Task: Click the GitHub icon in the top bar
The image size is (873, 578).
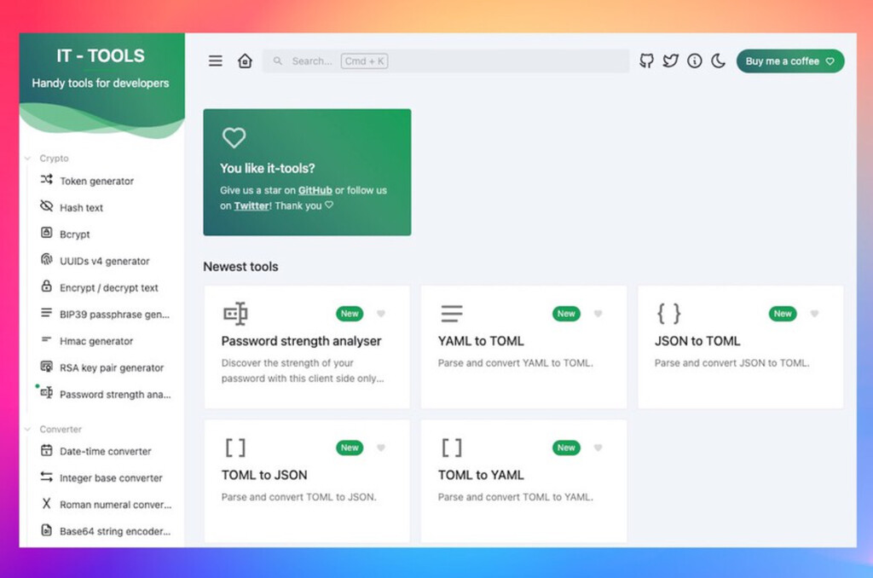Action: point(646,61)
